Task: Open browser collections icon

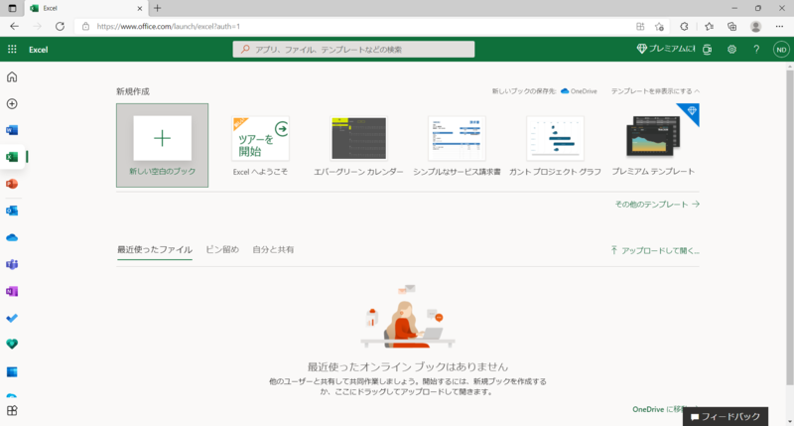Action: [731, 27]
